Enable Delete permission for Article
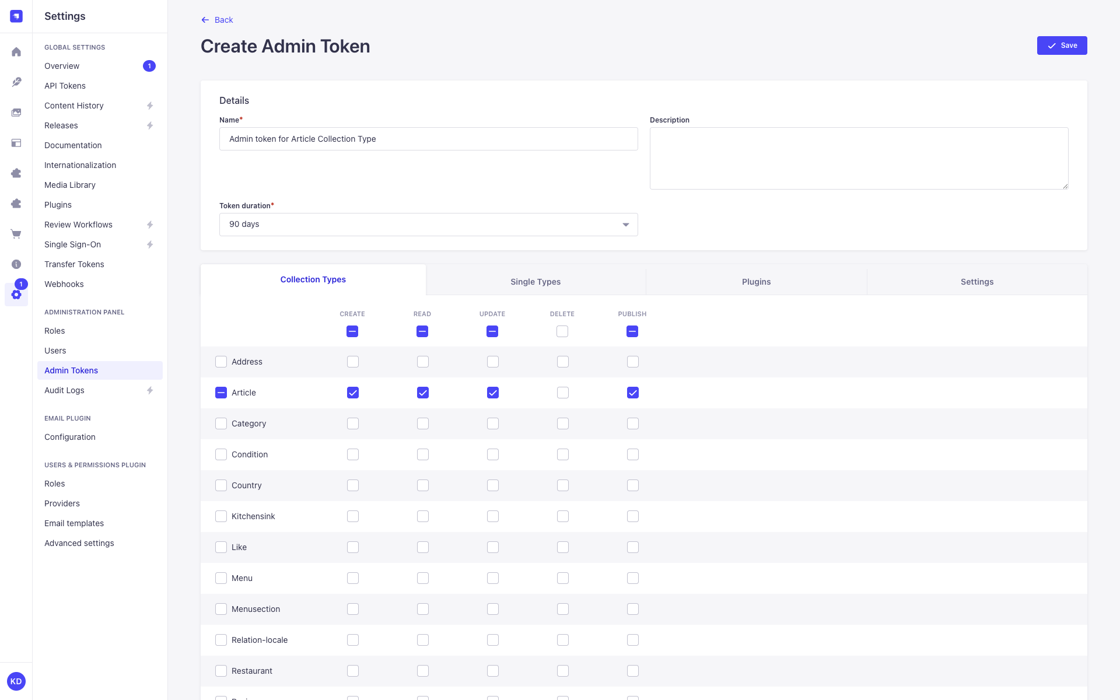The image size is (1120, 700). pos(562,393)
